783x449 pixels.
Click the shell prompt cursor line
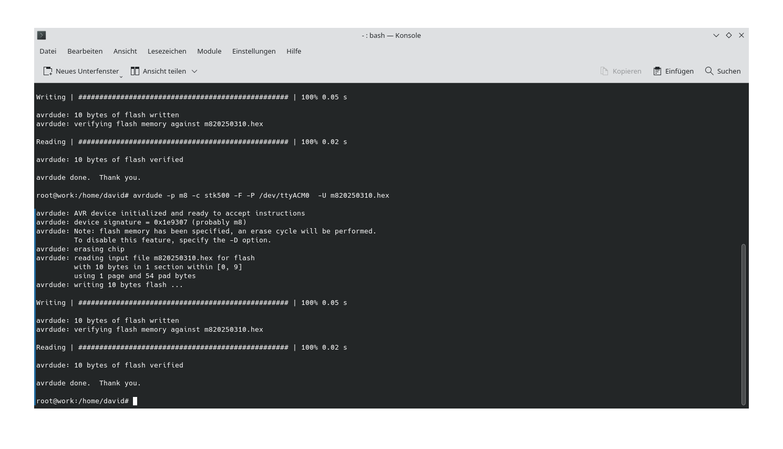136,401
